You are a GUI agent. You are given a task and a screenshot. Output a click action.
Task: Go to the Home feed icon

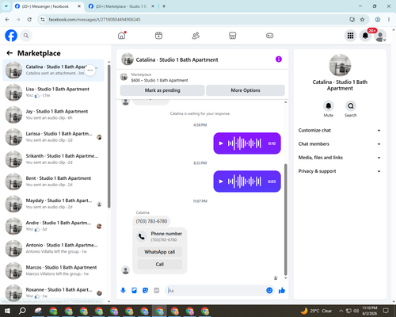(122, 36)
